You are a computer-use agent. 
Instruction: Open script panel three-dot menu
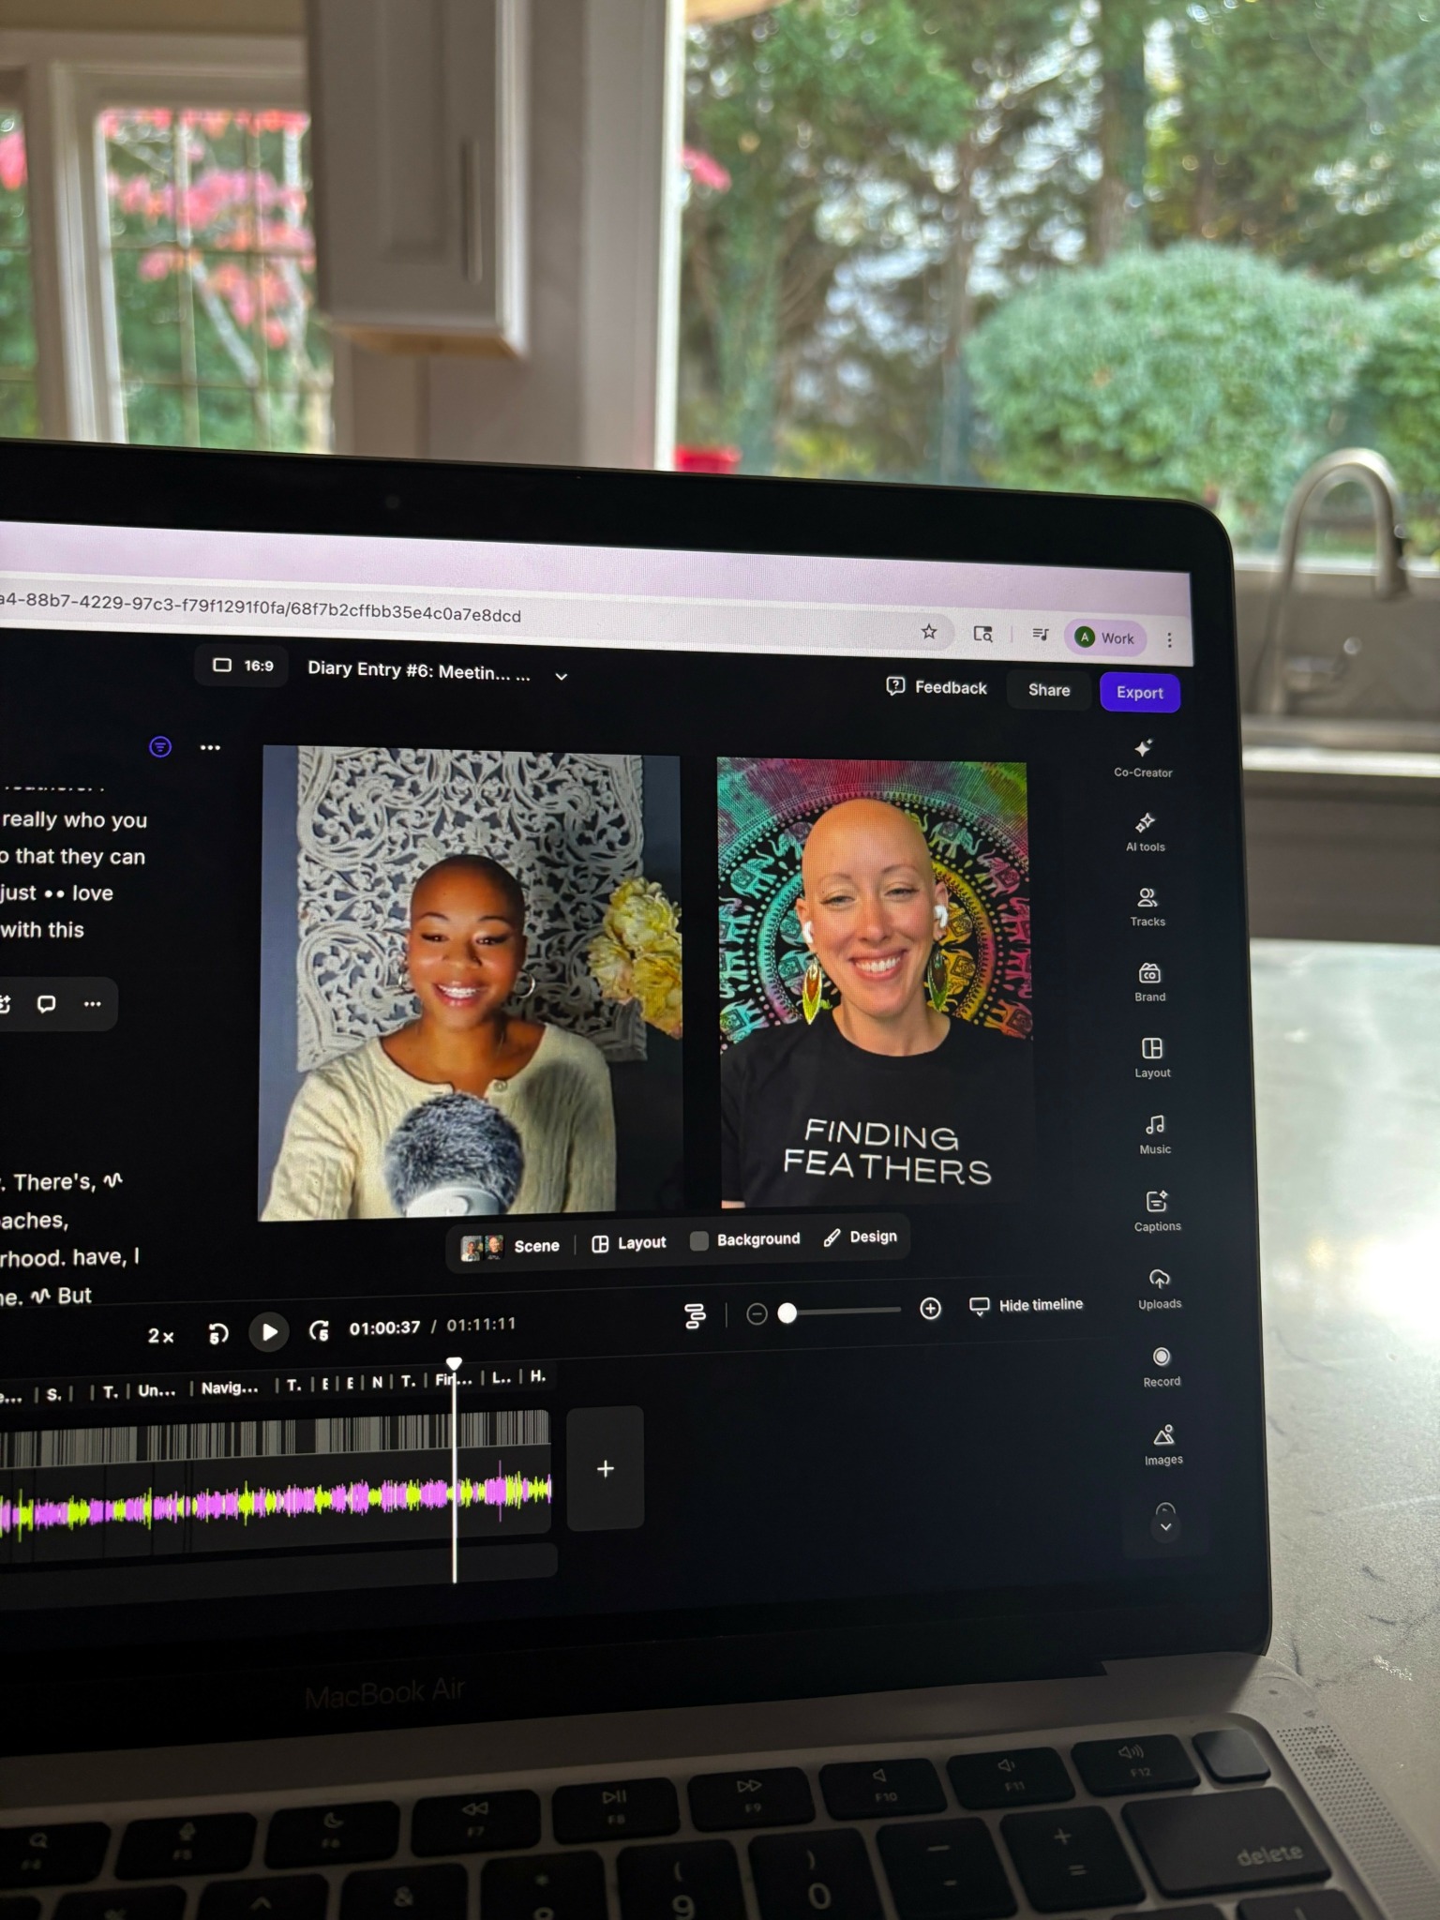tap(210, 747)
